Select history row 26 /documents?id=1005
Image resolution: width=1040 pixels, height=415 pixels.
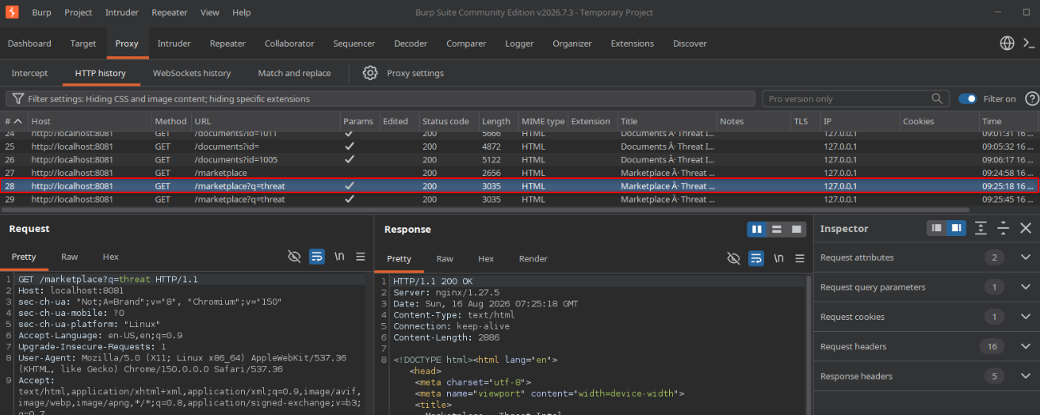point(520,159)
